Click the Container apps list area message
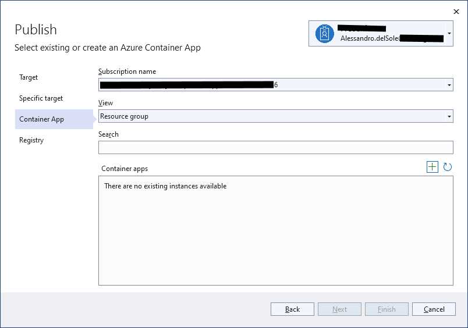Image resolution: width=468 pixels, height=328 pixels. point(165,186)
